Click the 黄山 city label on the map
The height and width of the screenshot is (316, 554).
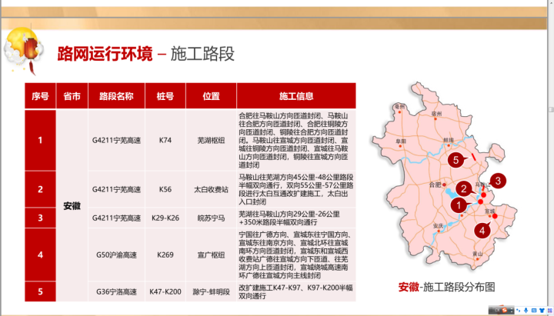point(477,254)
